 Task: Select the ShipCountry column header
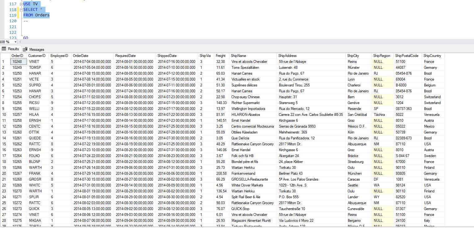click(x=432, y=56)
